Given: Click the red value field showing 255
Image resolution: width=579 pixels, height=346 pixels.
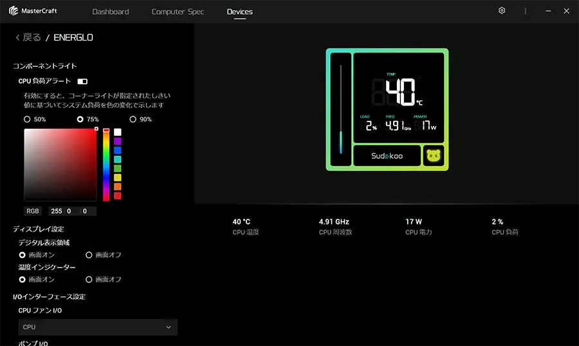Looking at the screenshot, I should 57,211.
